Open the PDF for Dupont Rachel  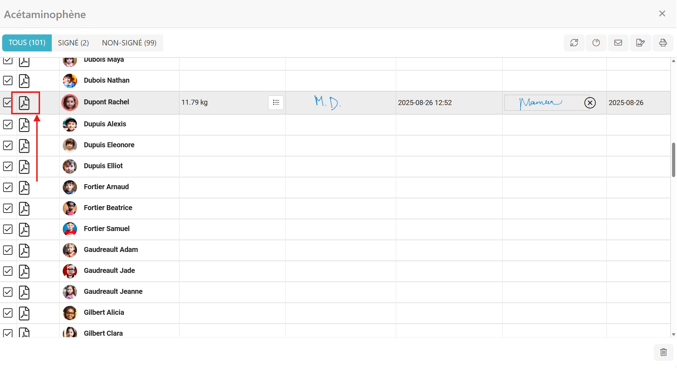pos(24,103)
